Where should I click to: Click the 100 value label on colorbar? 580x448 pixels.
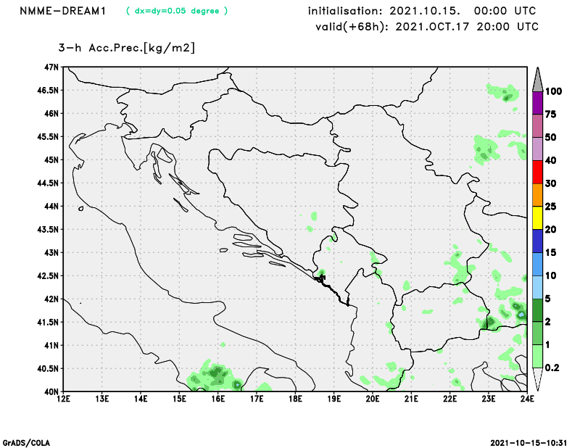click(555, 91)
